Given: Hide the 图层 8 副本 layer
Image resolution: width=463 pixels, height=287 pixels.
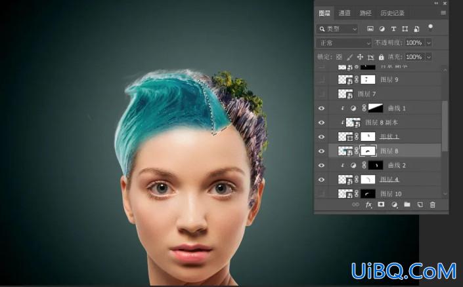Looking at the screenshot, I should tap(322, 123).
